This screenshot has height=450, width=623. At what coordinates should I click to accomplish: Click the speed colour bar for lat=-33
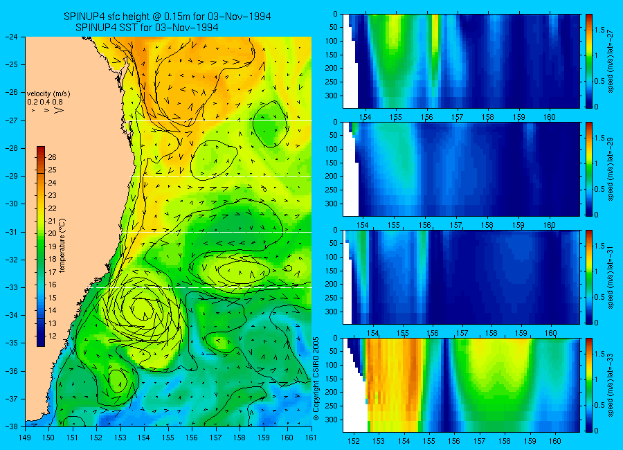coord(589,385)
